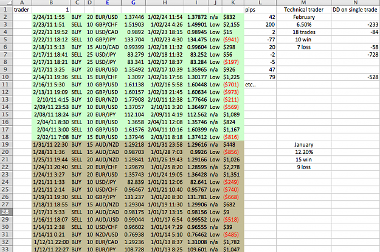Select the '9 loss' cell
The image size is (380, 252).
click(x=303, y=167)
